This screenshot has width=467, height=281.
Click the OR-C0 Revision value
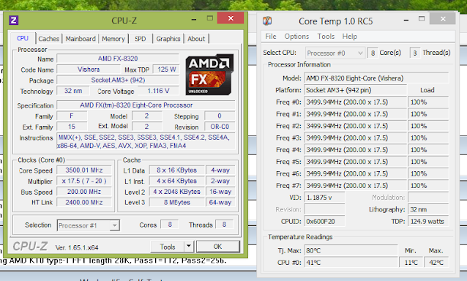(220, 127)
